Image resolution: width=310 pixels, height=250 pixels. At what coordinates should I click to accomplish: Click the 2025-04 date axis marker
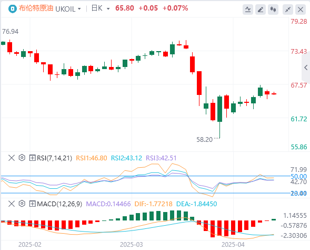[233, 245]
